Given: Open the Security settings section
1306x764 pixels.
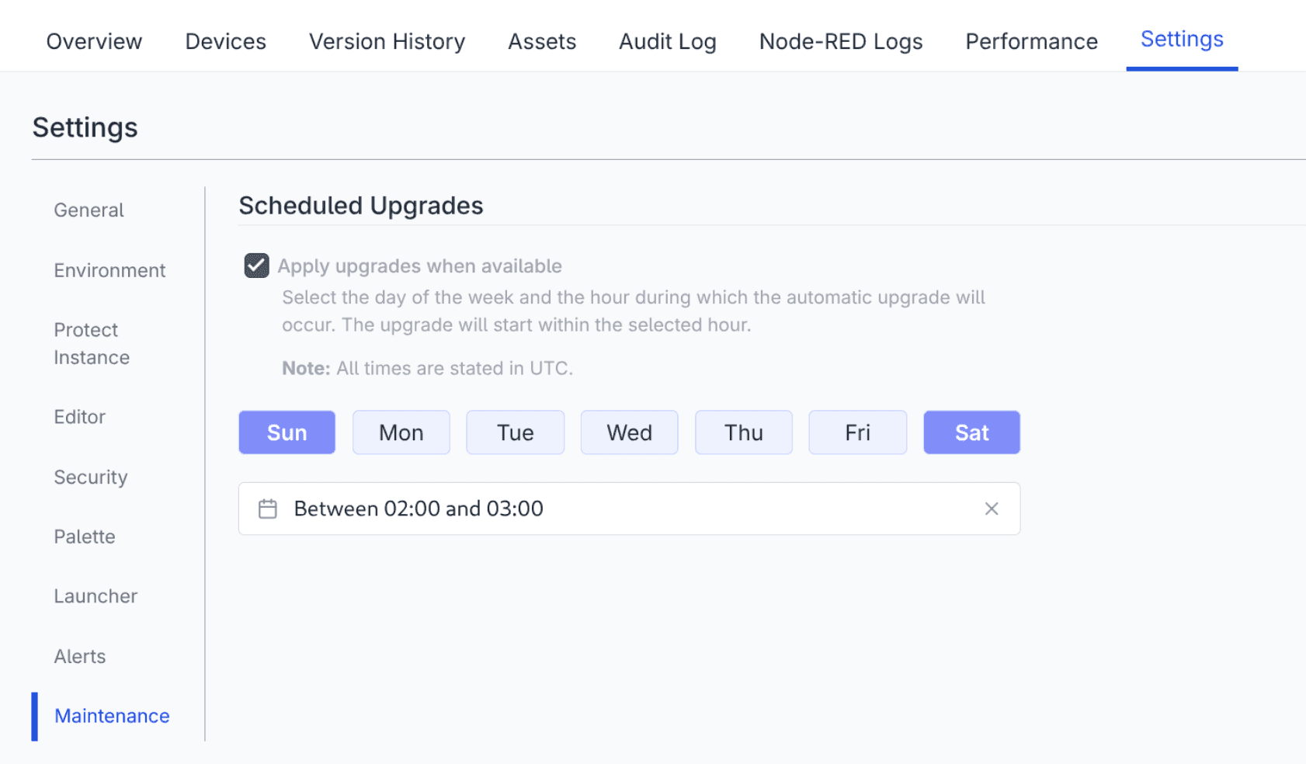Looking at the screenshot, I should [90, 477].
